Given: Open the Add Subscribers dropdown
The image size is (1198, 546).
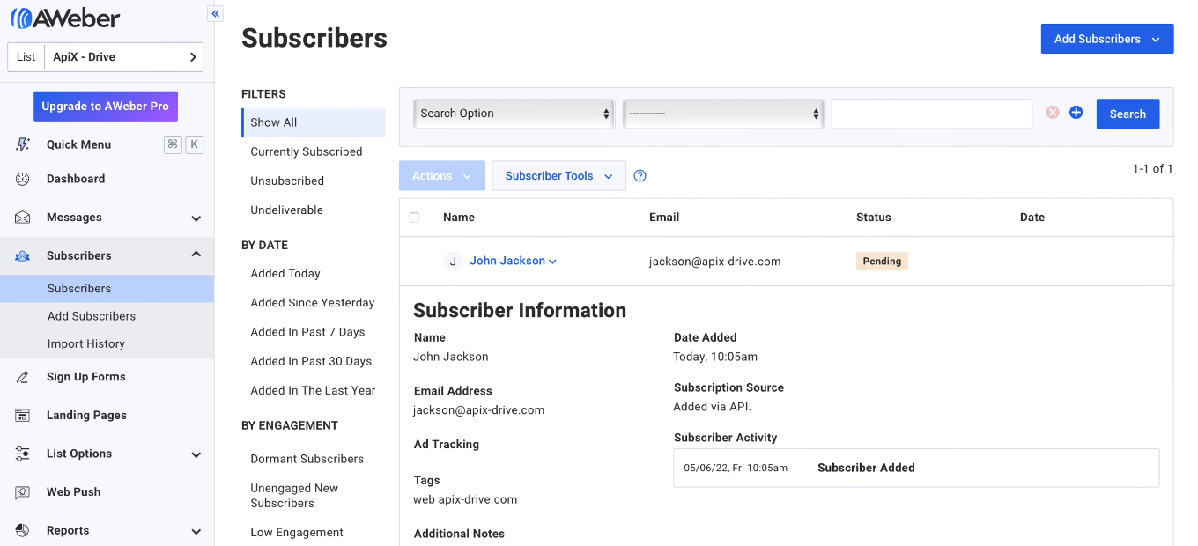Looking at the screenshot, I should pyautogui.click(x=1106, y=38).
